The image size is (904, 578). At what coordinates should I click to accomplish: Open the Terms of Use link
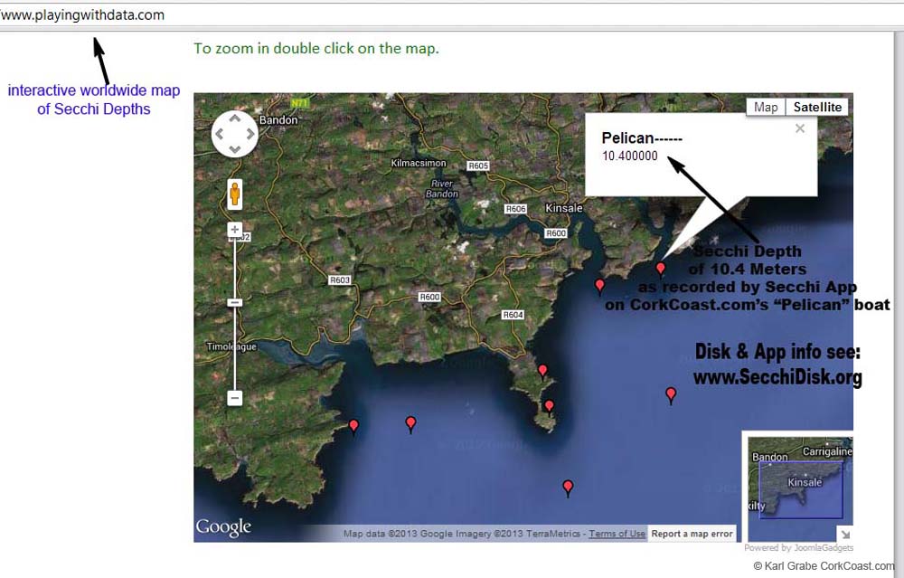point(617,534)
